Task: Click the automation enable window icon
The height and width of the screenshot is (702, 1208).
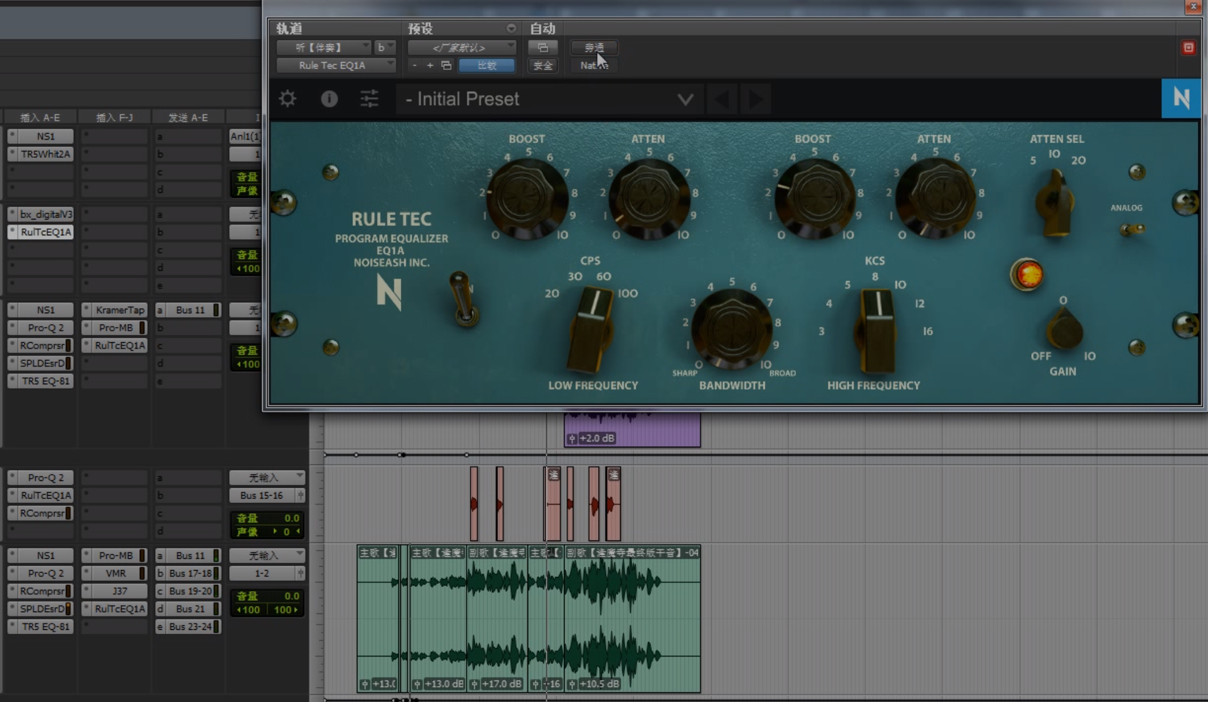Action: (543, 48)
